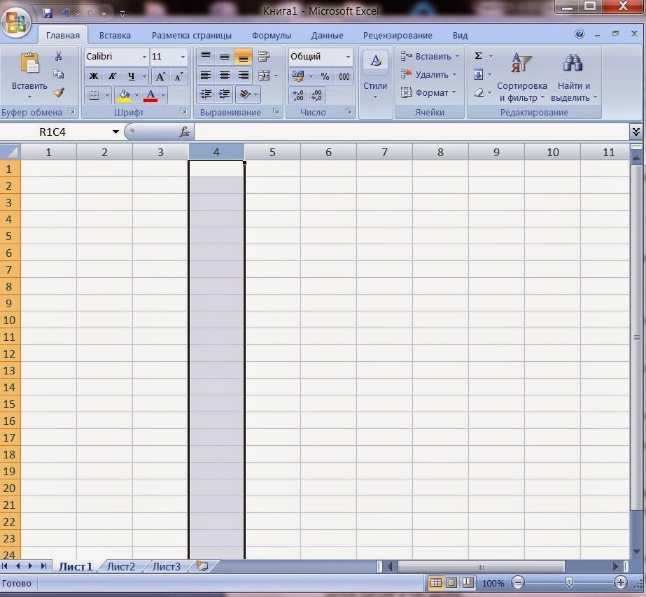Undo the last action in quick access toolbar
Screen dimensions: 646x597
[66, 13]
